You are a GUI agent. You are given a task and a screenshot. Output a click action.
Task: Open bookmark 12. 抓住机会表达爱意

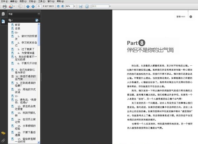pos(25,108)
